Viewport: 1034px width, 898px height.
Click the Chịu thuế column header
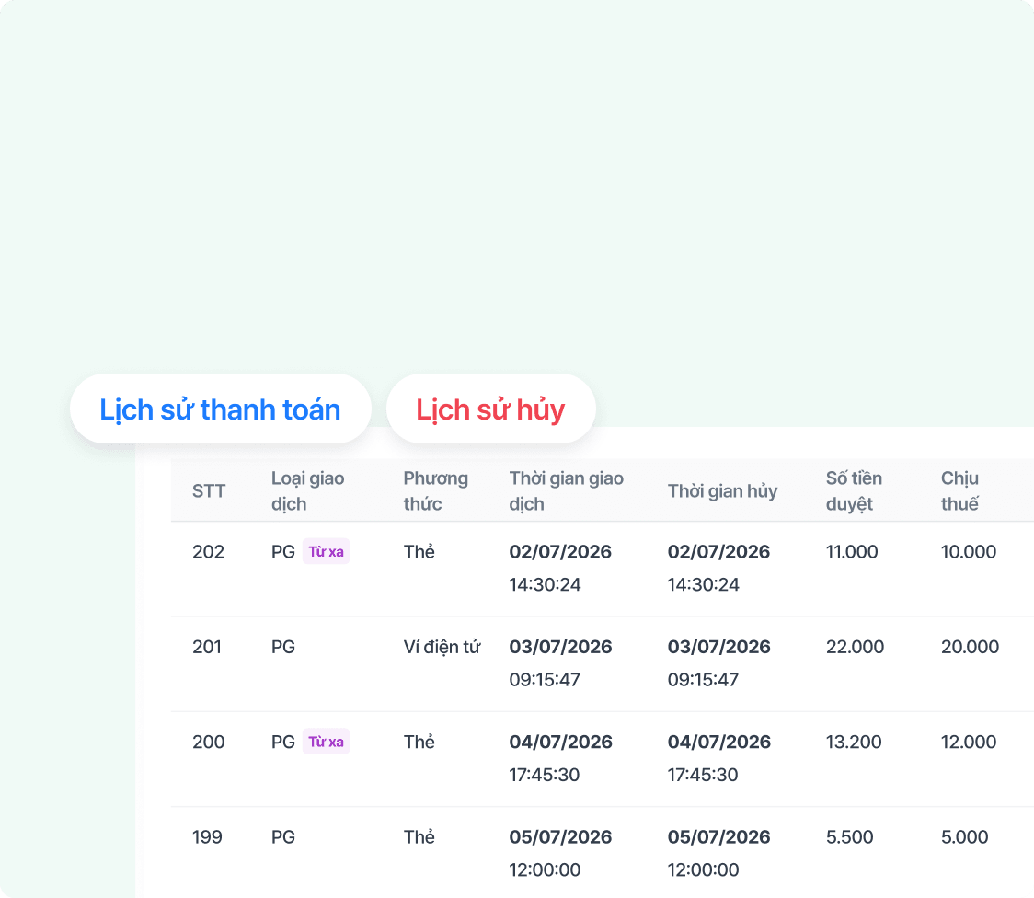pos(959,490)
